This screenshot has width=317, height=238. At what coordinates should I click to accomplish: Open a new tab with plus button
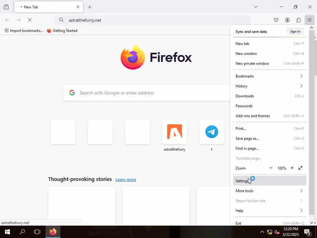pyautogui.click(x=89, y=7)
